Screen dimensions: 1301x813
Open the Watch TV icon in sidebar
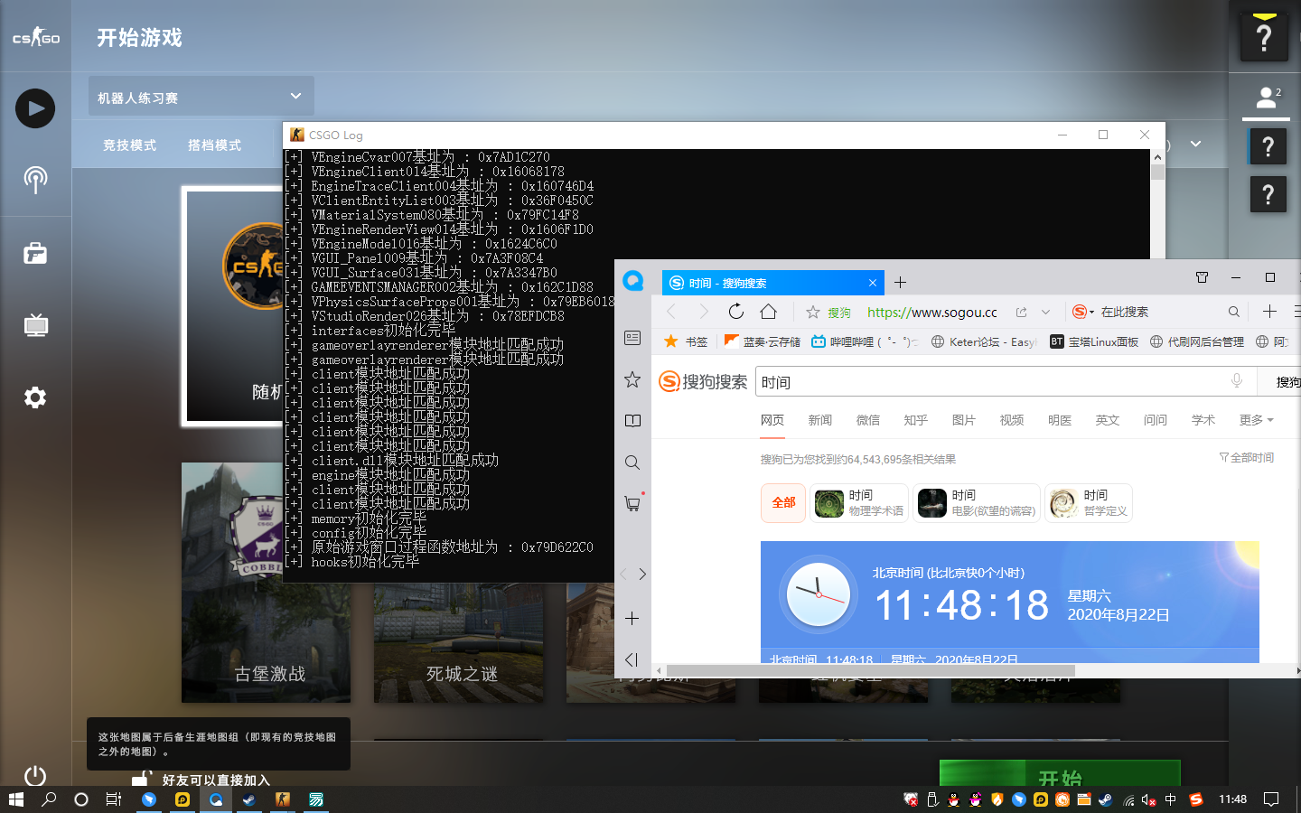pos(35,325)
